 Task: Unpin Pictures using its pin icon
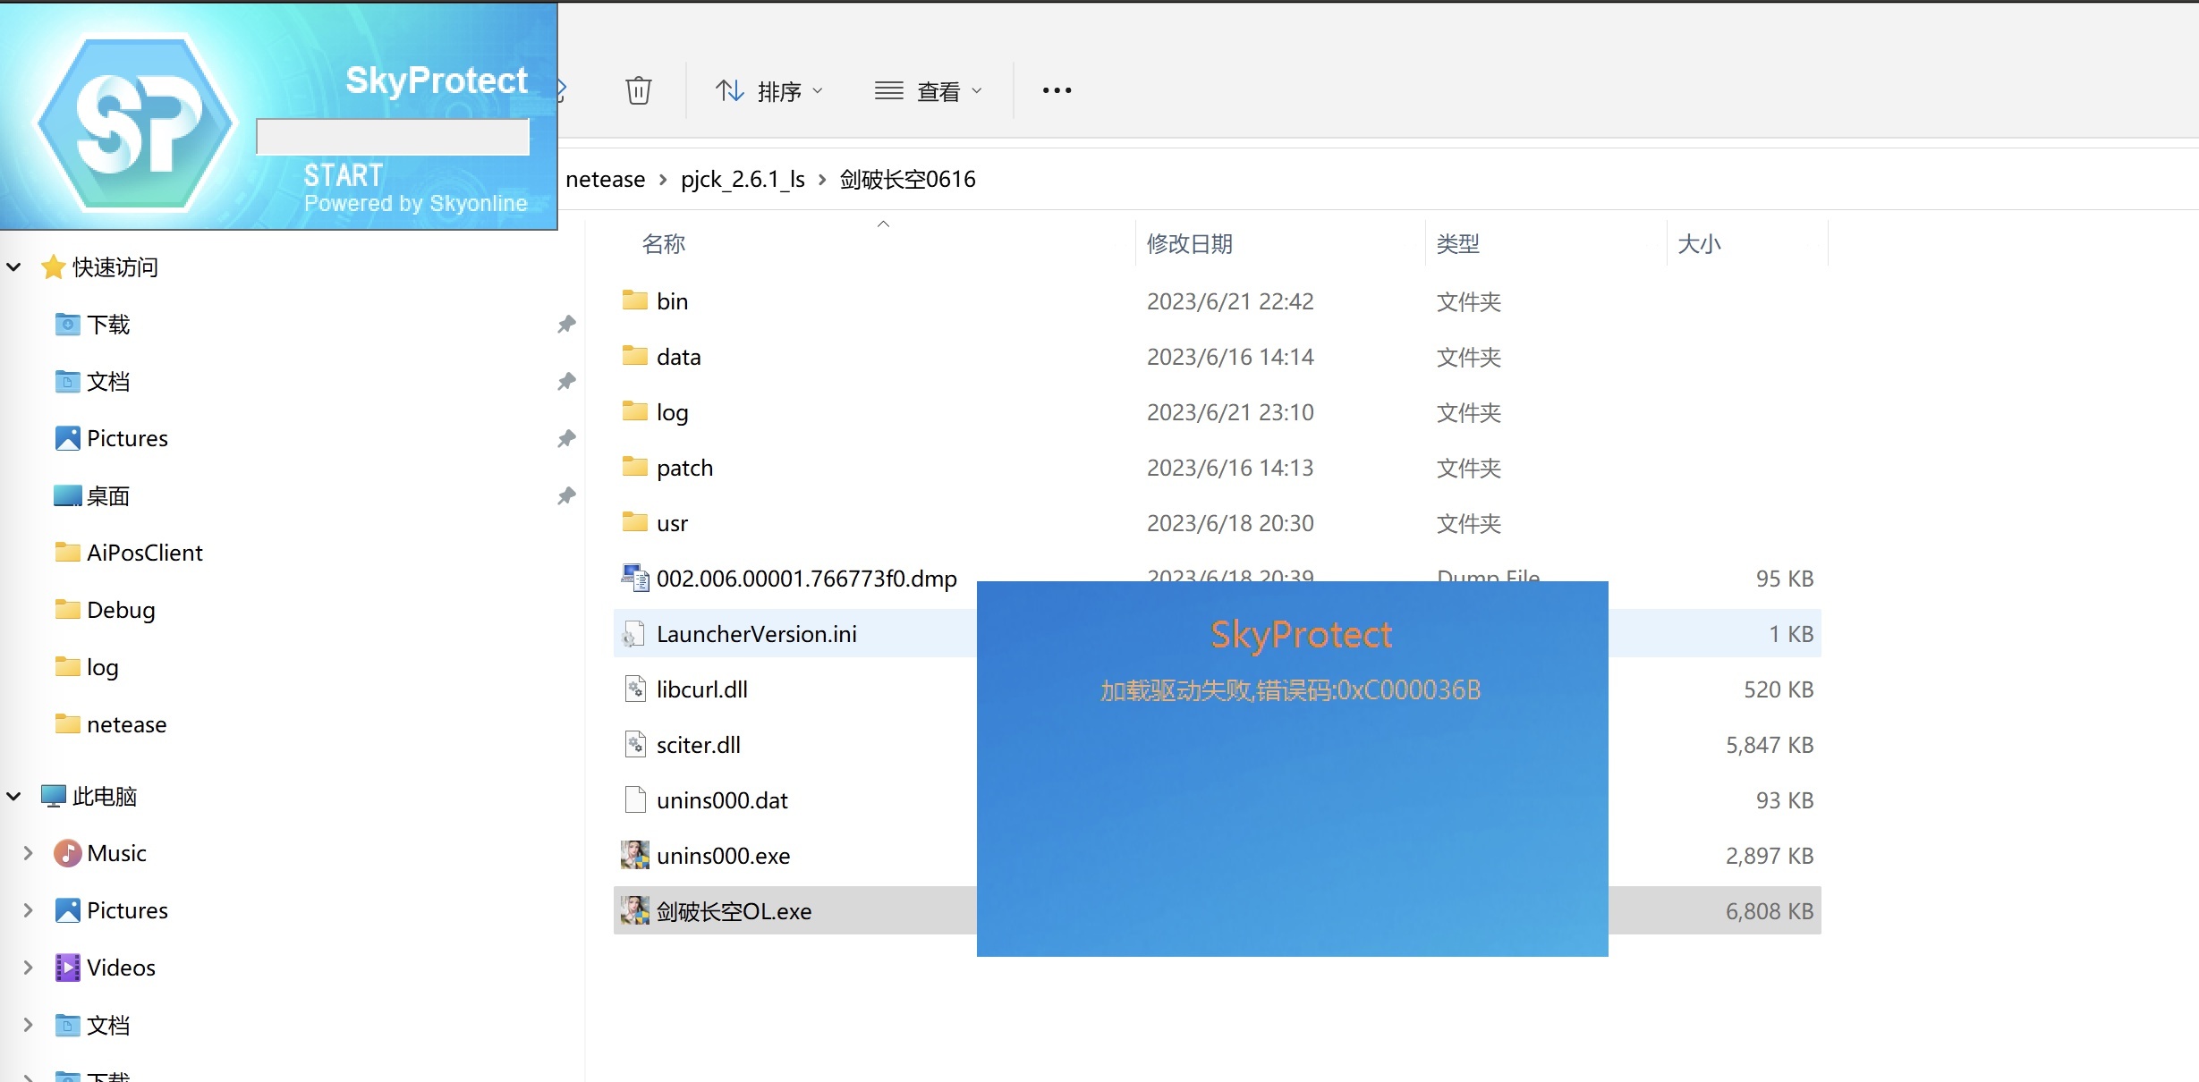(x=565, y=438)
